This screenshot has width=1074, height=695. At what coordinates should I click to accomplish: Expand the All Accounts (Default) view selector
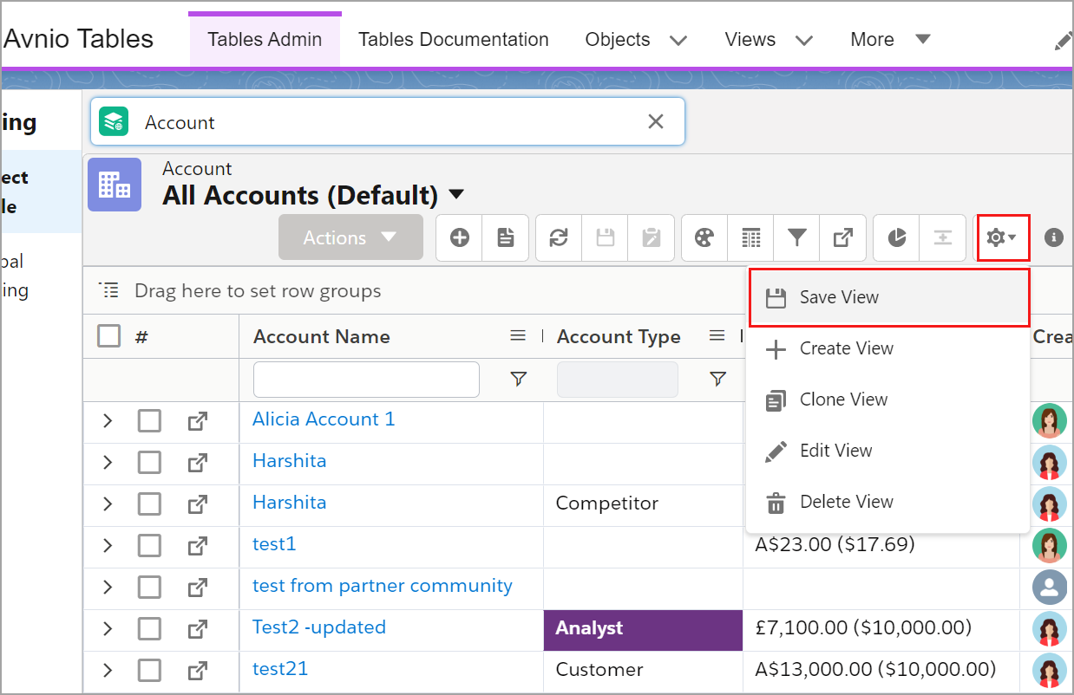[x=456, y=195]
